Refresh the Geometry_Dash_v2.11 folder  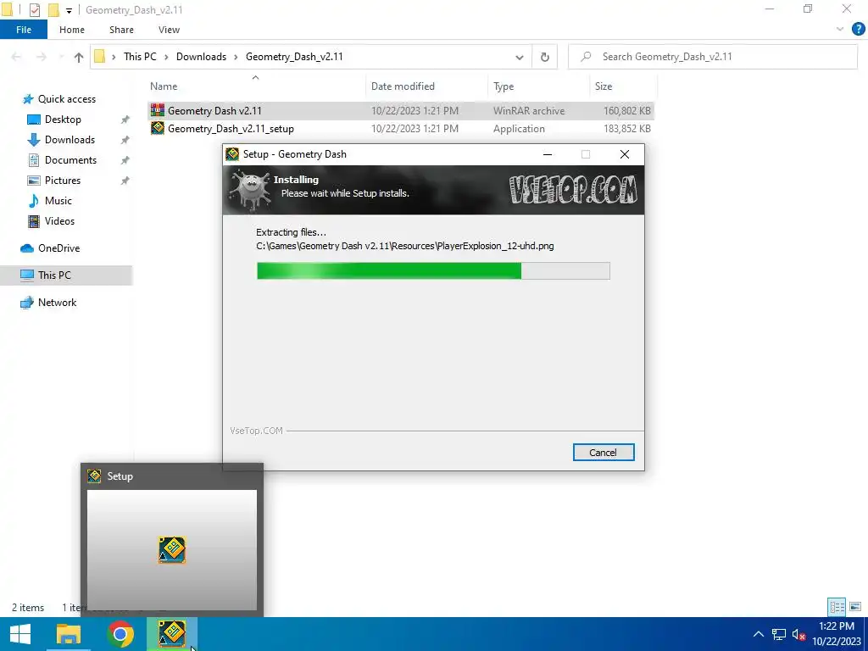[x=545, y=57]
